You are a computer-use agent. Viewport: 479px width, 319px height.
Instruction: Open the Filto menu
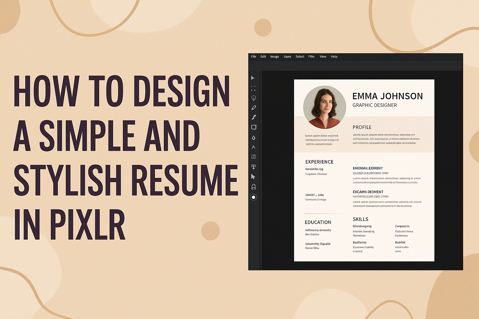[312, 57]
